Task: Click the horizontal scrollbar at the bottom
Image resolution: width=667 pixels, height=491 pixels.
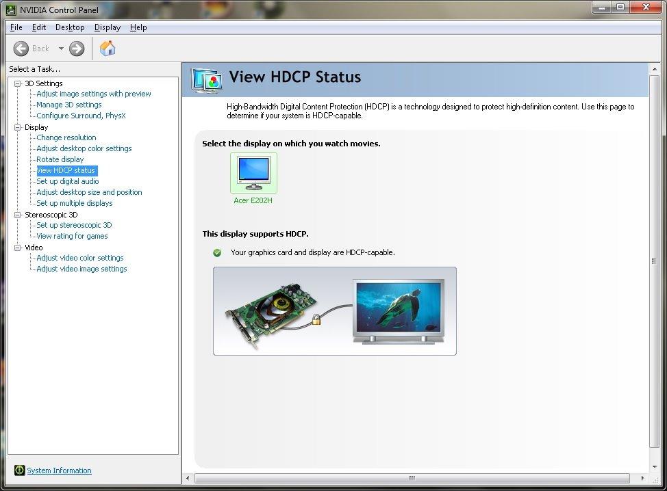Action: click(411, 477)
